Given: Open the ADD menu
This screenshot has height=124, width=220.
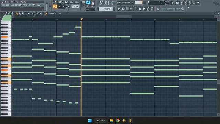Looking at the screenshot, I should [12, 6].
